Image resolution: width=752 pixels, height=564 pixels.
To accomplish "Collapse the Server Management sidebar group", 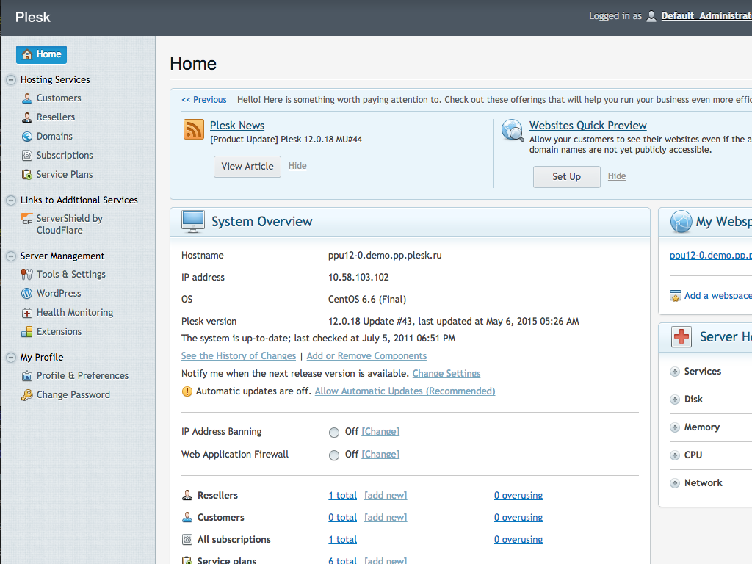I will click(x=10, y=256).
